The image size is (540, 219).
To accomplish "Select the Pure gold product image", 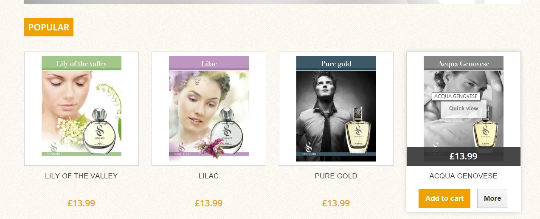I will point(336,109).
